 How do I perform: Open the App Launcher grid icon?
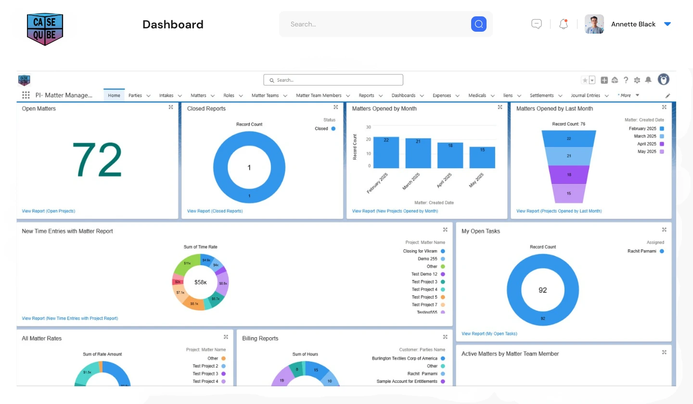click(26, 95)
